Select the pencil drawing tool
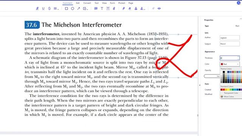 coord(124,8)
